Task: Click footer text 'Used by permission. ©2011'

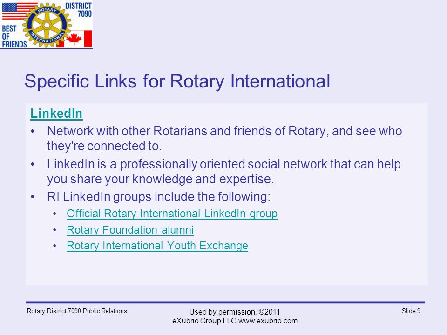Action: [x=235, y=312]
